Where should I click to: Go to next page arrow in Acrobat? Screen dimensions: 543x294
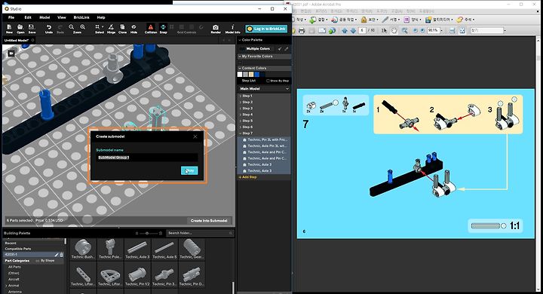[353, 30]
